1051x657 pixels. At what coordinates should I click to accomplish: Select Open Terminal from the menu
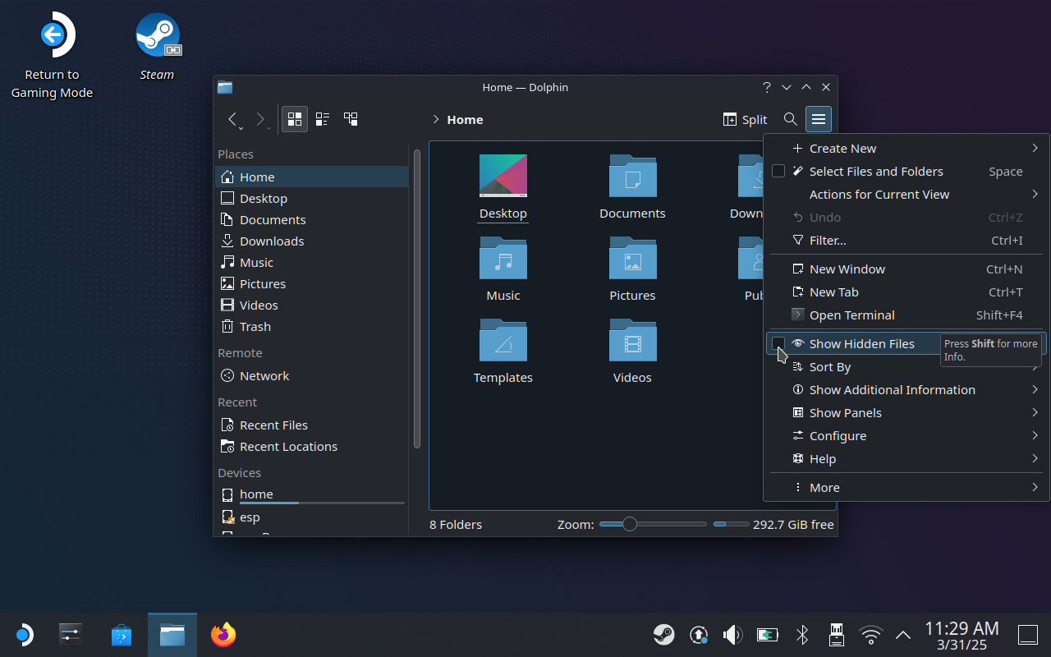point(851,315)
